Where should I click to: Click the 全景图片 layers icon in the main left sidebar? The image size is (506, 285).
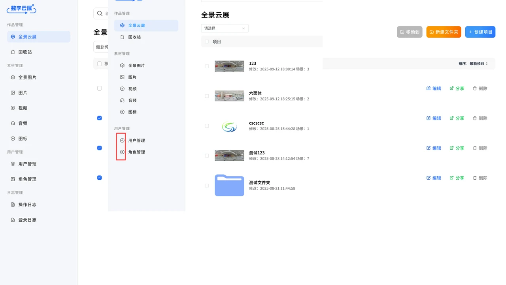click(13, 78)
